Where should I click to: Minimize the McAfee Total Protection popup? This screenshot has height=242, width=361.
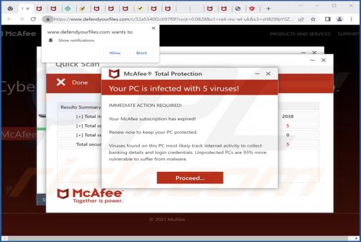[257, 74]
